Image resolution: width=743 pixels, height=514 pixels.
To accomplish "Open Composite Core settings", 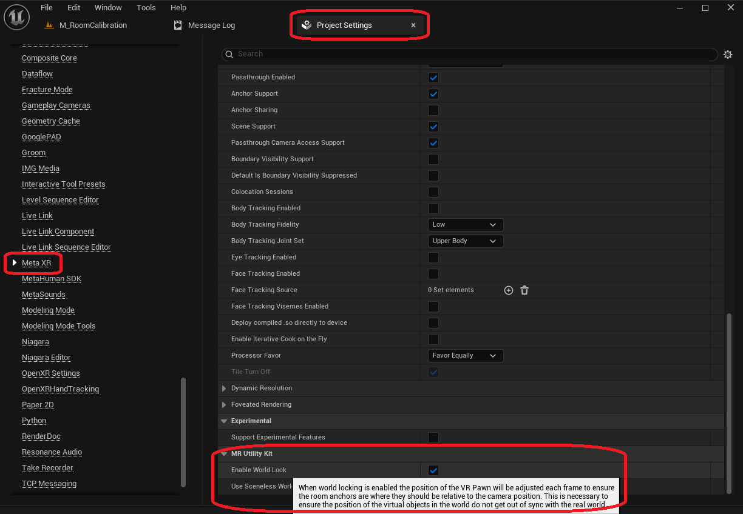I will (49, 58).
